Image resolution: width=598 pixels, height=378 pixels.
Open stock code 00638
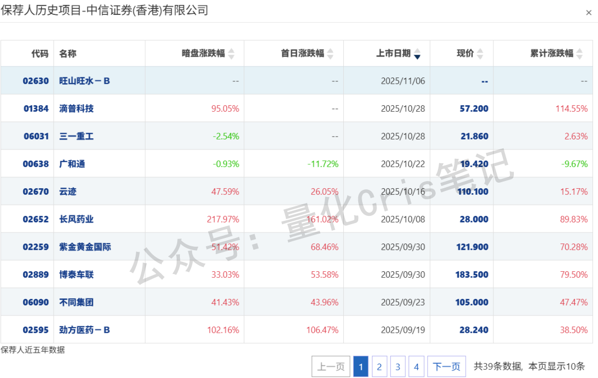coord(36,164)
